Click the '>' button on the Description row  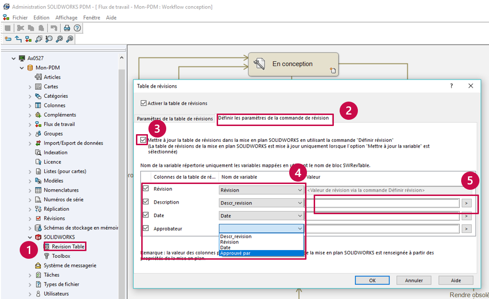[x=466, y=203]
